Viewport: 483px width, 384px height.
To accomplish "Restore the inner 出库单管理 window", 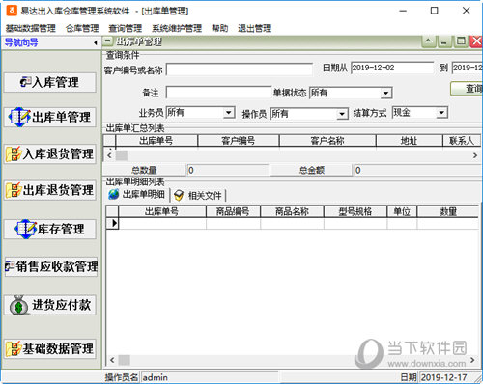I will (x=461, y=41).
